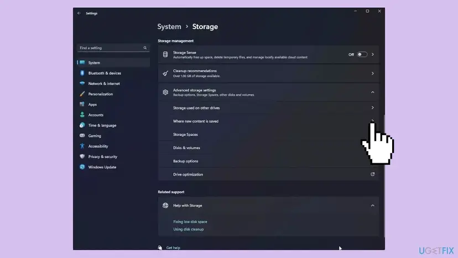Image resolution: width=458 pixels, height=258 pixels.
Task: Click the Bluetooth icon in sidebar
Action: tap(82, 73)
